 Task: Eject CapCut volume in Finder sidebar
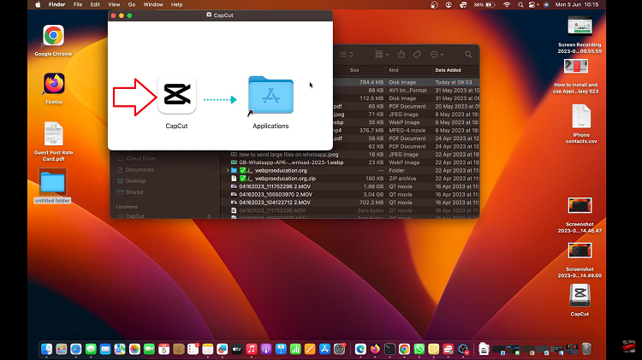click(x=209, y=216)
